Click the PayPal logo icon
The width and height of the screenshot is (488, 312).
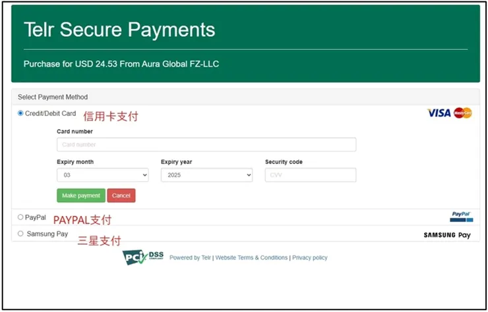pos(461,217)
